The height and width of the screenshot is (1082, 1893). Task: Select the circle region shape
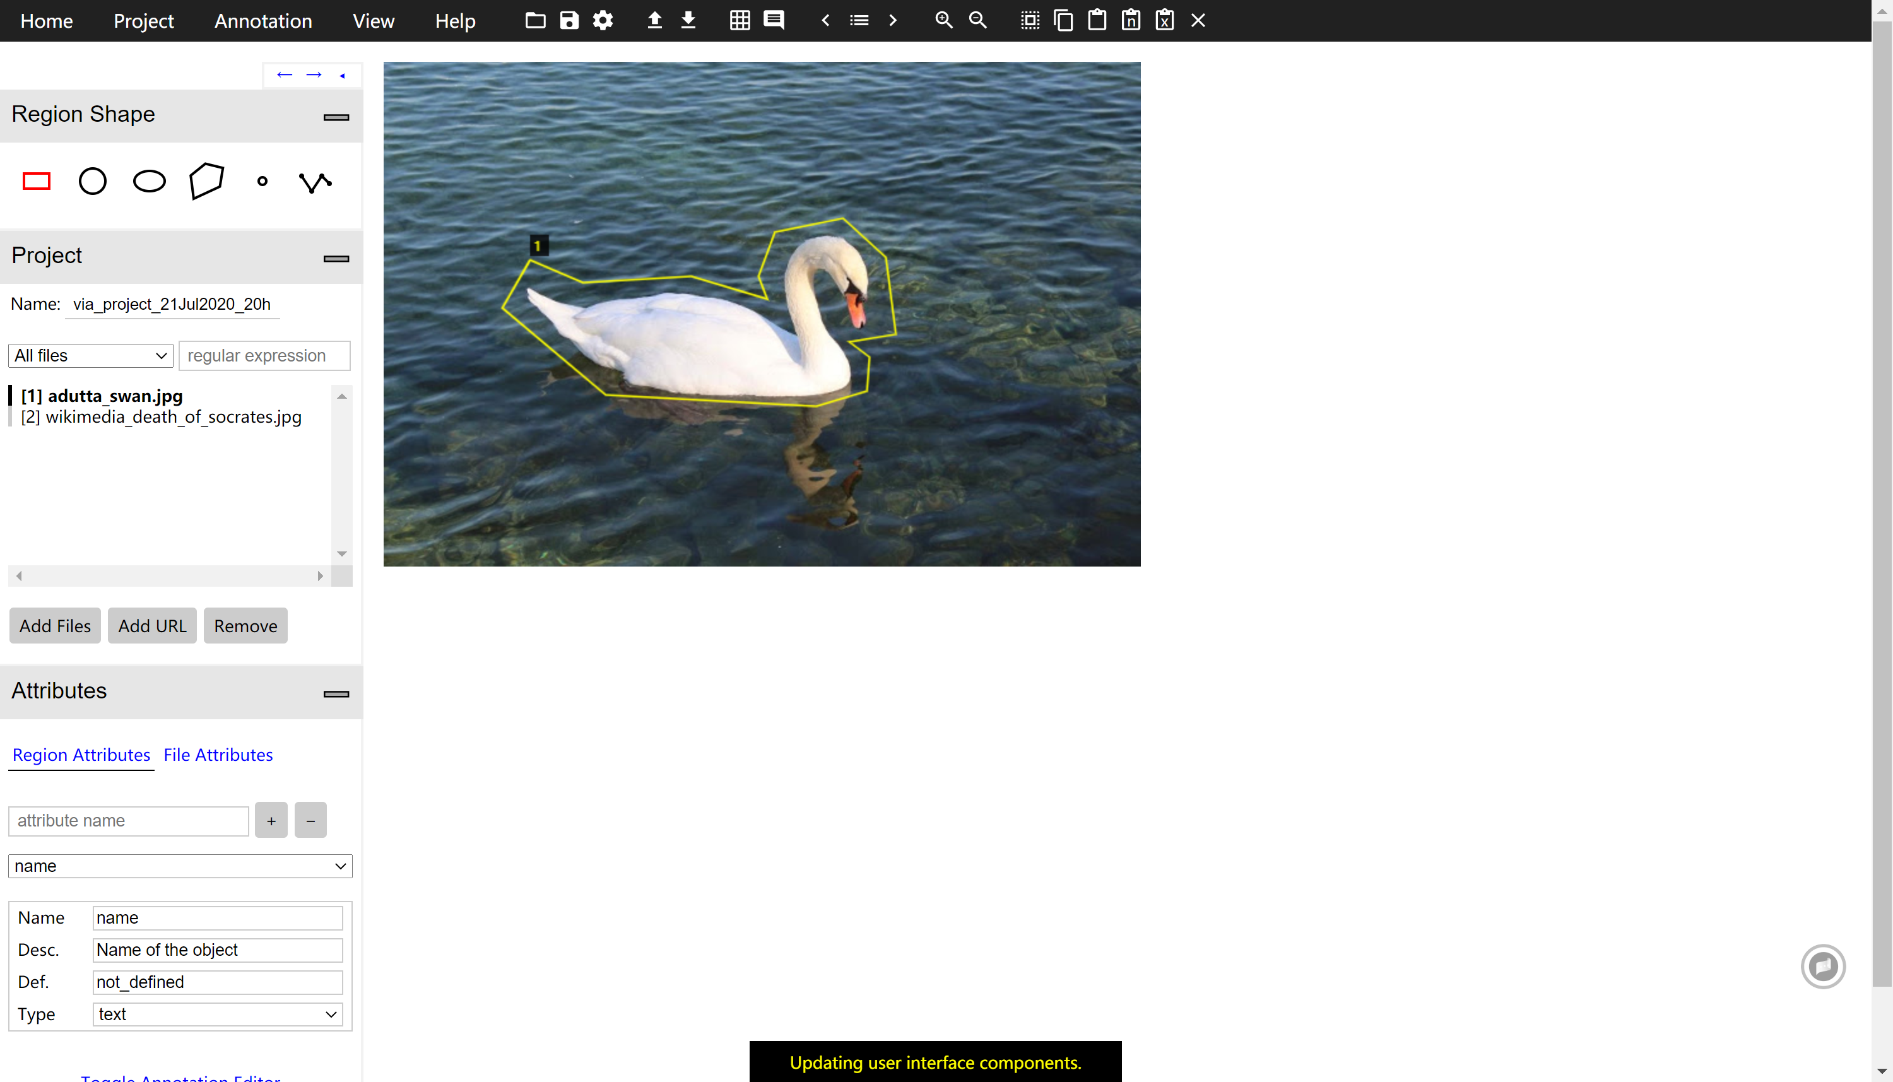(93, 181)
